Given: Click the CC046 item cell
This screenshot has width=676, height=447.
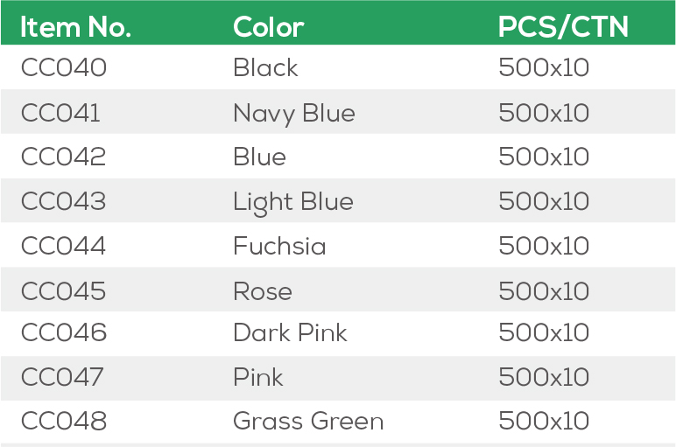Looking at the screenshot, I should tap(64, 333).
